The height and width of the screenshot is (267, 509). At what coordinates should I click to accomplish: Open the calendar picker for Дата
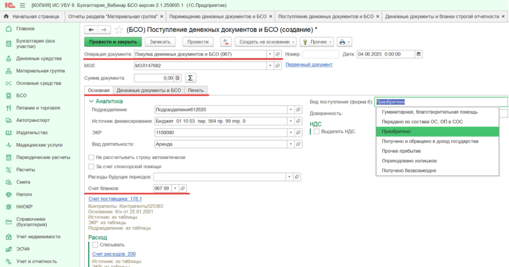419,54
